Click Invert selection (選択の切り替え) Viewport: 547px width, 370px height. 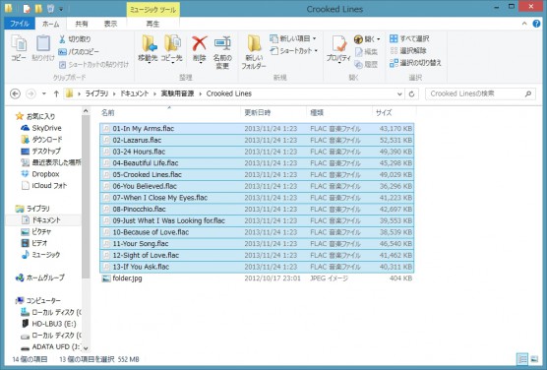point(415,63)
